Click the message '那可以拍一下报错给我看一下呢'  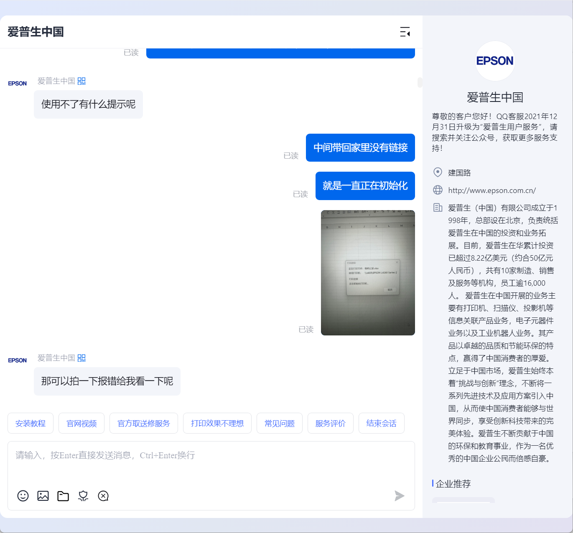pos(107,381)
